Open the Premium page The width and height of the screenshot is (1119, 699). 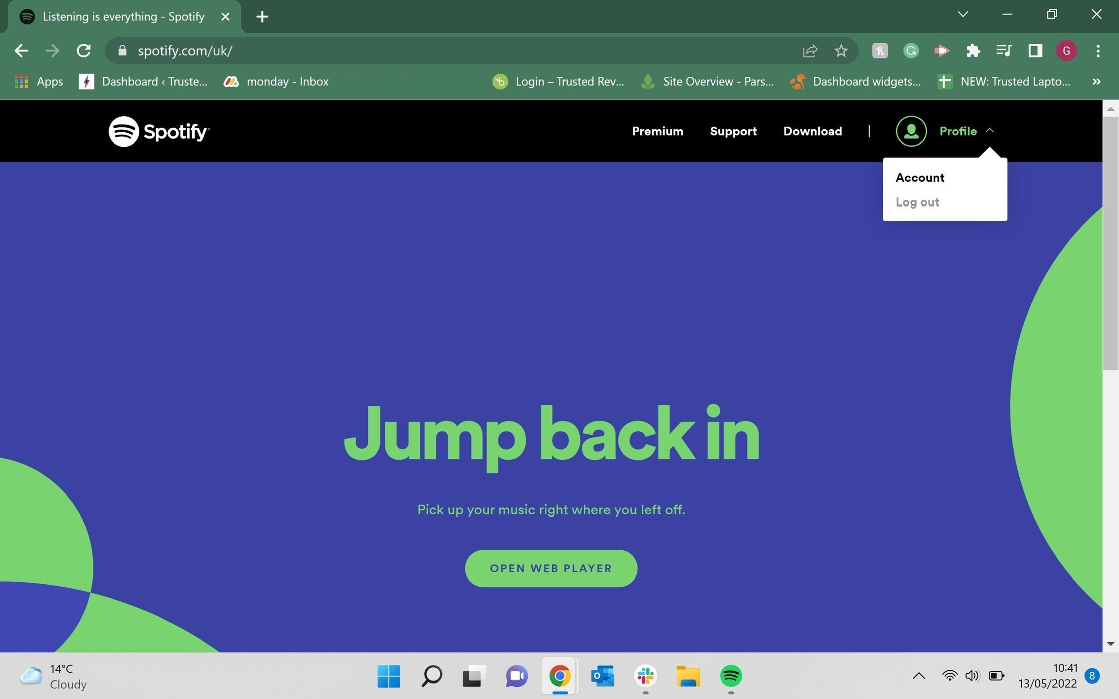pos(657,131)
